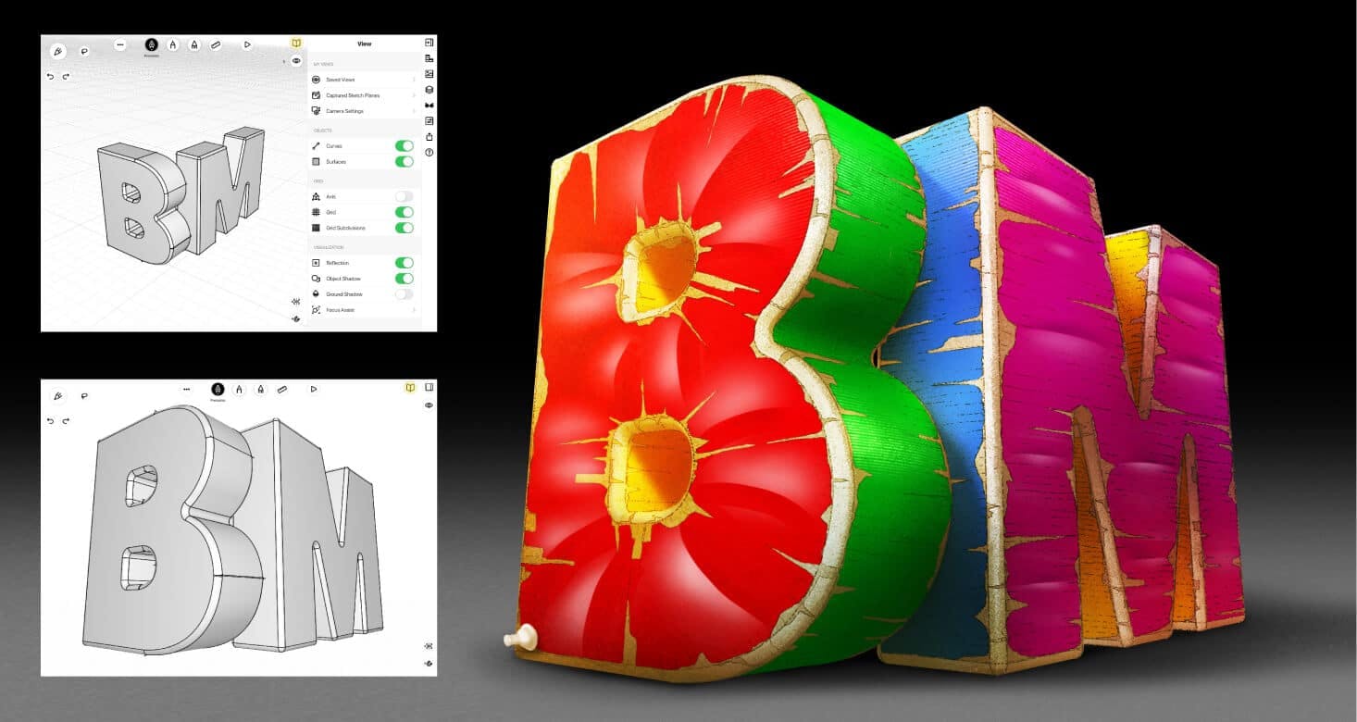Disable the Grid Subdivisions toggle
1357x722 pixels.
tap(405, 228)
